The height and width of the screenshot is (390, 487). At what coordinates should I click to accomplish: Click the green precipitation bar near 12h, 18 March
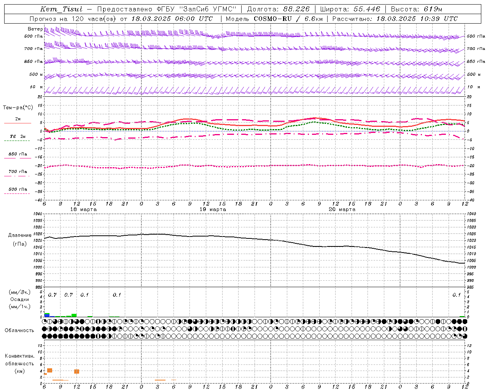(74, 315)
